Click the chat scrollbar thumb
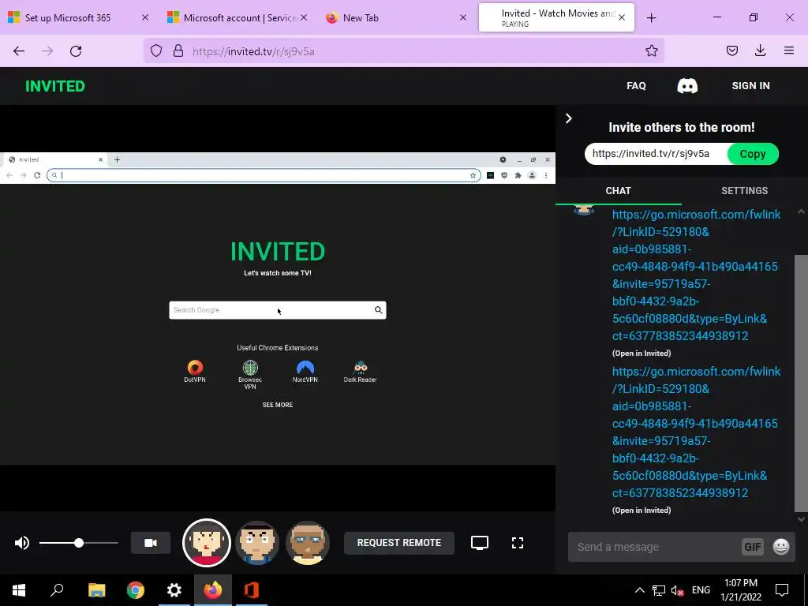808x606 pixels. pyautogui.click(x=801, y=383)
